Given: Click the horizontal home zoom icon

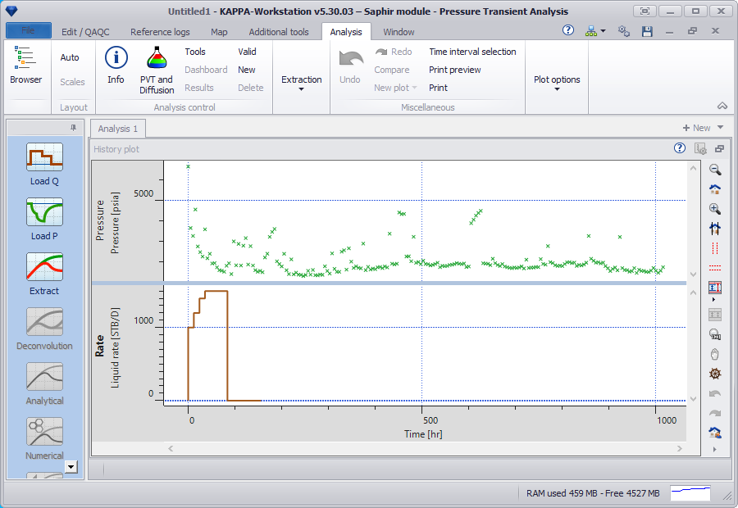Looking at the screenshot, I should click(x=715, y=229).
